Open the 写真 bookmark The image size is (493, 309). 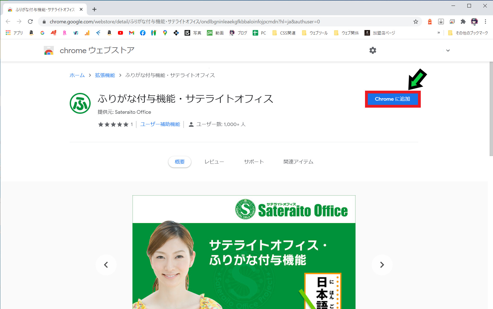click(x=193, y=33)
